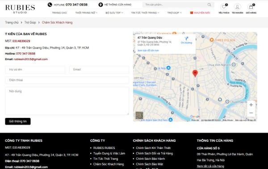Click Giỏ Hàng label in header
Screen dimensions: 268x169
251,13
